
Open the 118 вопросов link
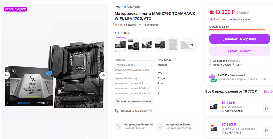tap(149, 25)
